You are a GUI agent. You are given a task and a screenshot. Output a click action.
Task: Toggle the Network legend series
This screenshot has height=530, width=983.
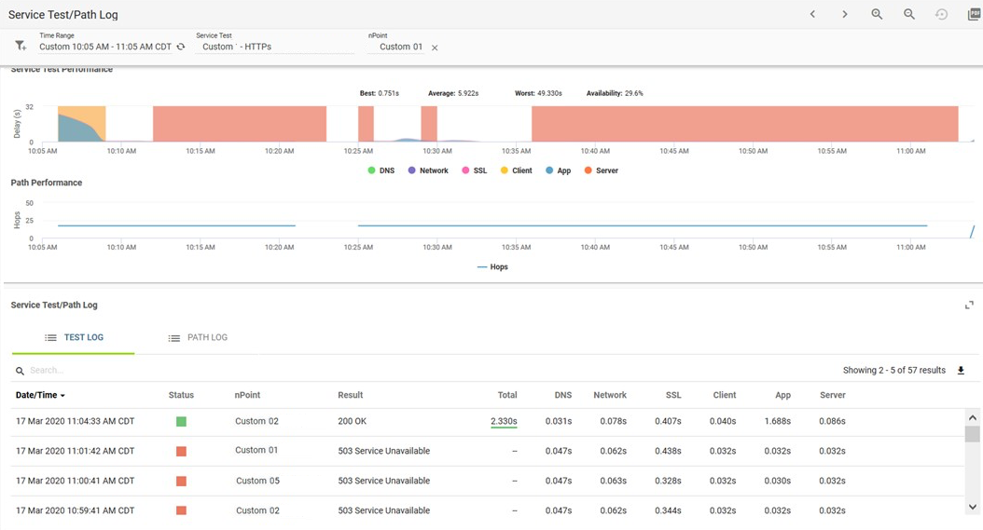pos(428,170)
